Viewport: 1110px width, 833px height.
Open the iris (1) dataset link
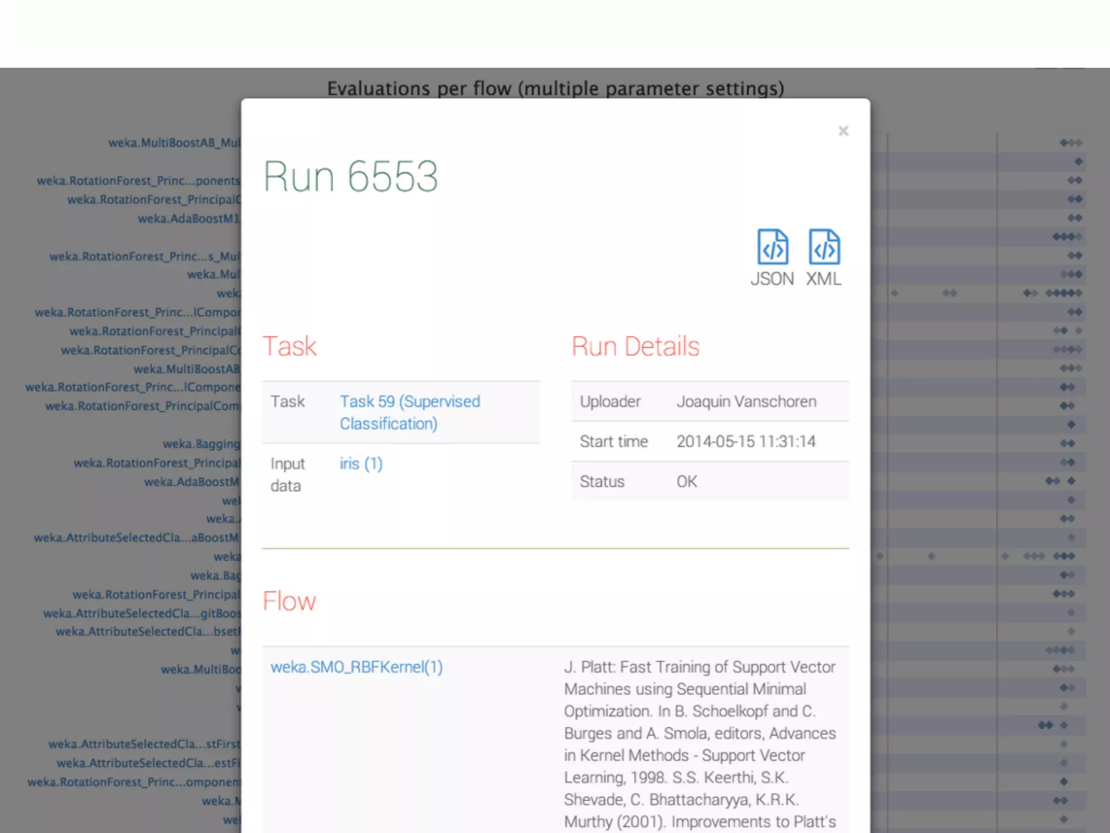pos(361,464)
